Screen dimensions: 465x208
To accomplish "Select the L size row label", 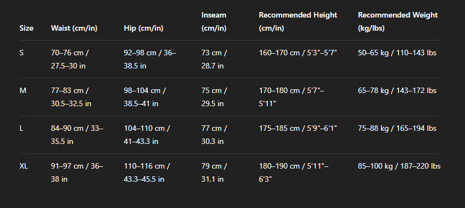I will [21, 129].
